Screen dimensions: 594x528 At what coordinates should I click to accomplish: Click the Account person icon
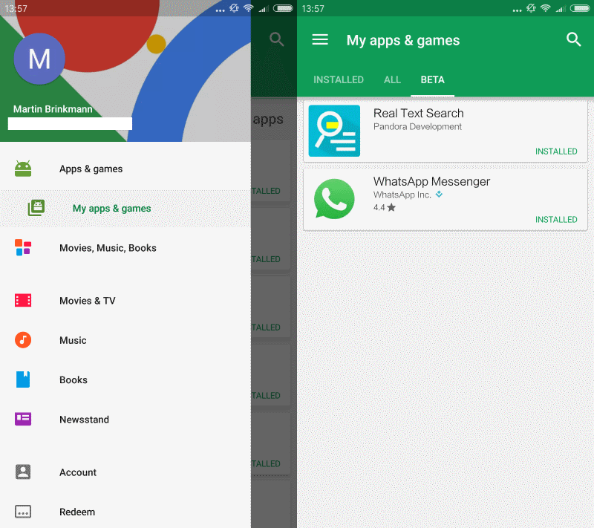click(23, 472)
